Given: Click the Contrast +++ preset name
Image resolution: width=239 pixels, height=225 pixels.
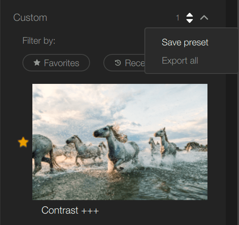Looking at the screenshot, I should pyautogui.click(x=70, y=210).
